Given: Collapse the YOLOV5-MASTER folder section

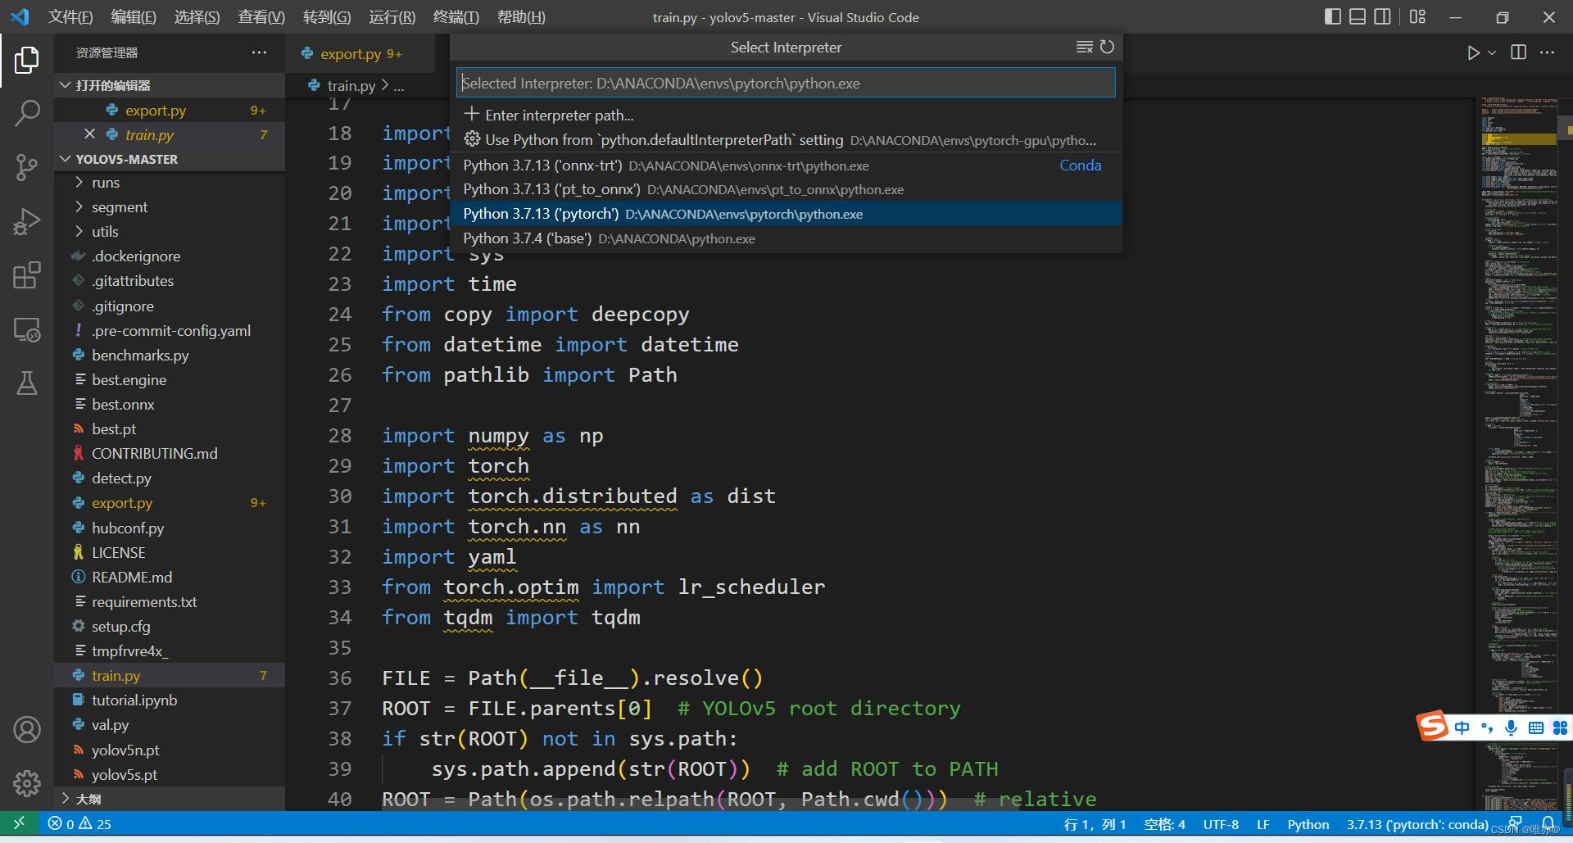Looking at the screenshot, I should pos(170,159).
